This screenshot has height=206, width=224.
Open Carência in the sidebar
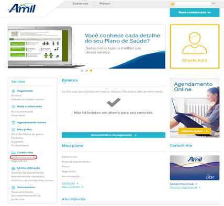[17, 138]
